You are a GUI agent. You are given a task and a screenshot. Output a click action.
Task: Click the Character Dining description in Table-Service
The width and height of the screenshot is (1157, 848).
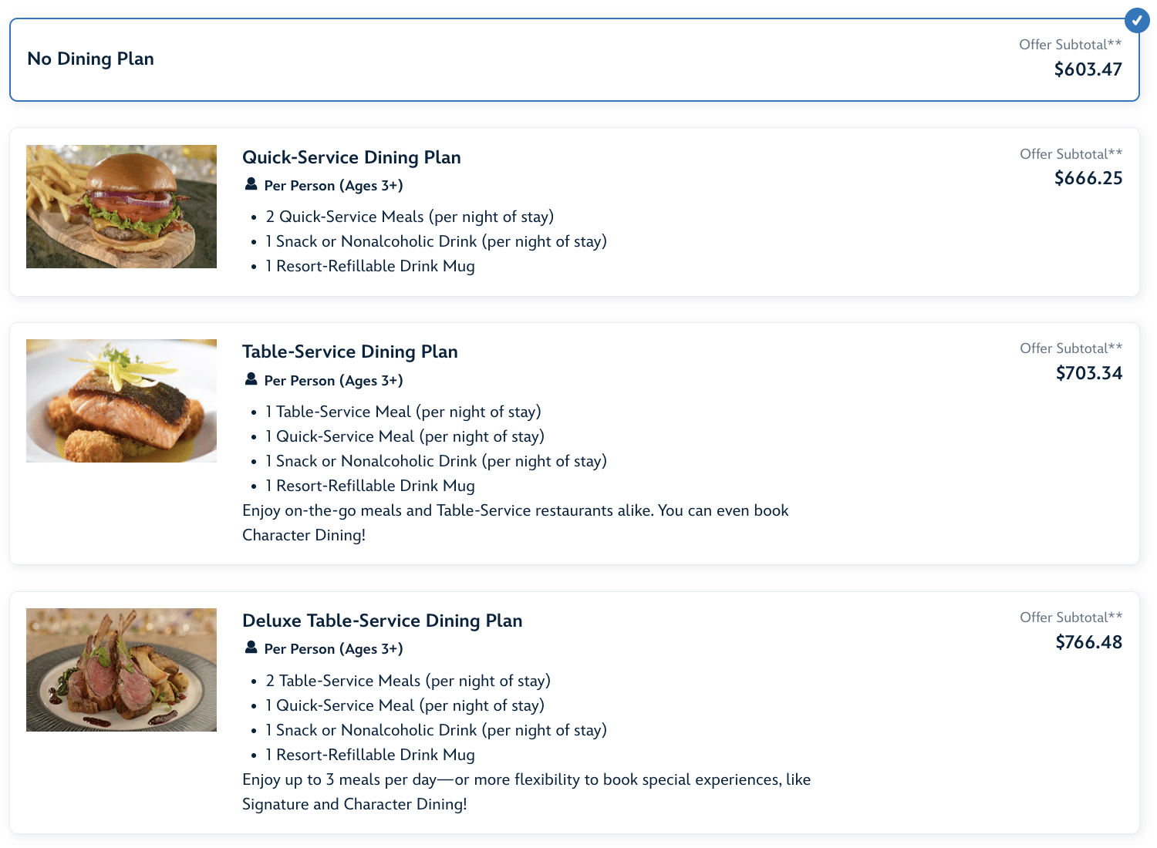pos(514,523)
